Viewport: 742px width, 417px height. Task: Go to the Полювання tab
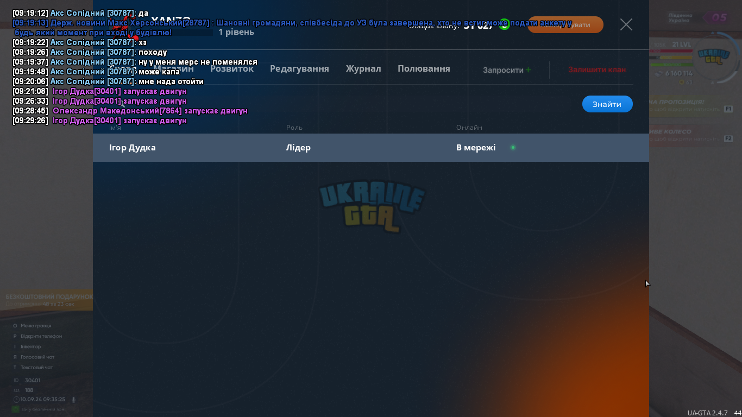click(x=424, y=68)
